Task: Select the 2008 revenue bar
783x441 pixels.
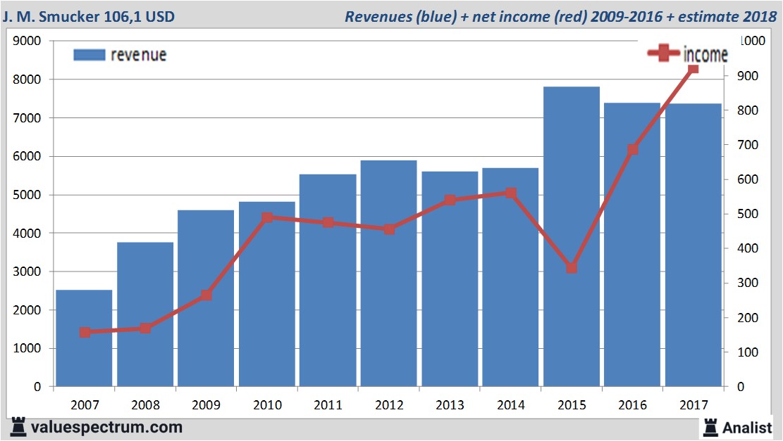Action: point(145,314)
